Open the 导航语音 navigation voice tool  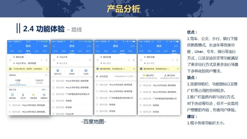click(x=33, y=96)
